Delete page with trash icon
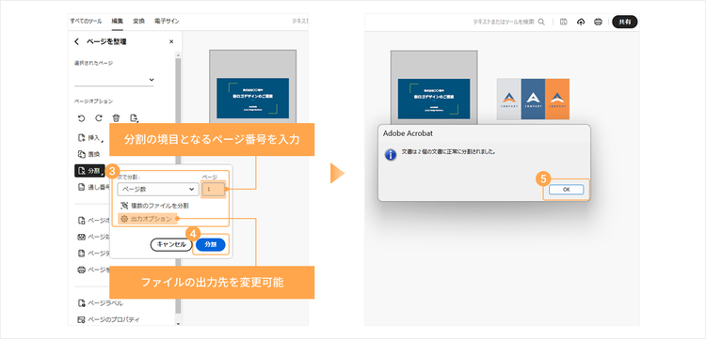 click(x=116, y=118)
